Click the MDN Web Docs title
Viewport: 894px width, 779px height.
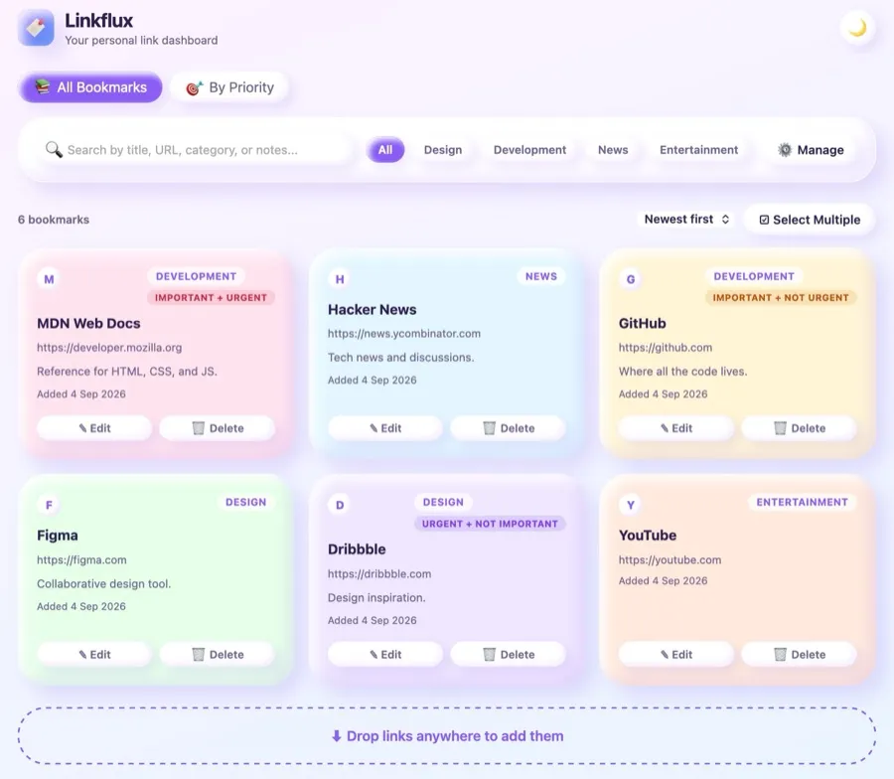tap(89, 323)
